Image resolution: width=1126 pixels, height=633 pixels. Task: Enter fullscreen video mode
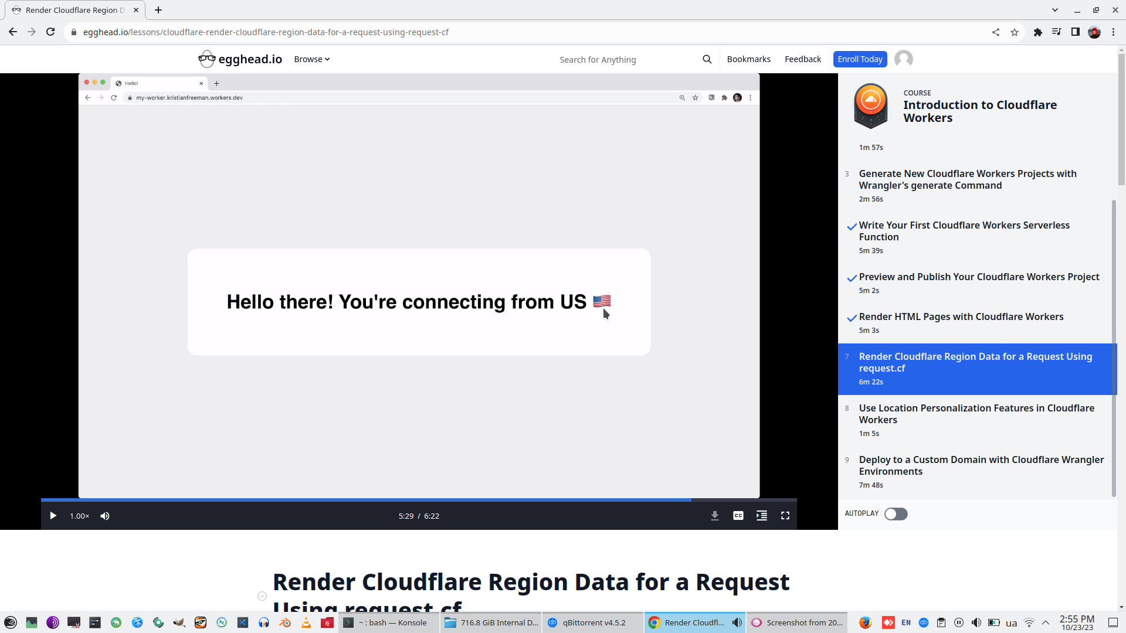(785, 516)
